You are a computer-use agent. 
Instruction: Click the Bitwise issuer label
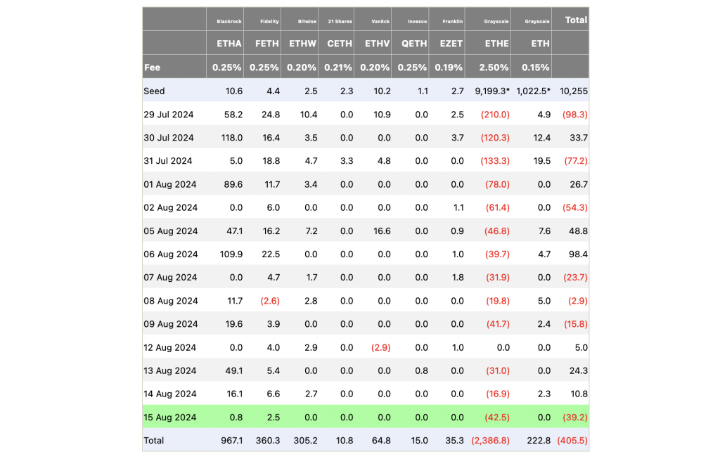pos(307,22)
